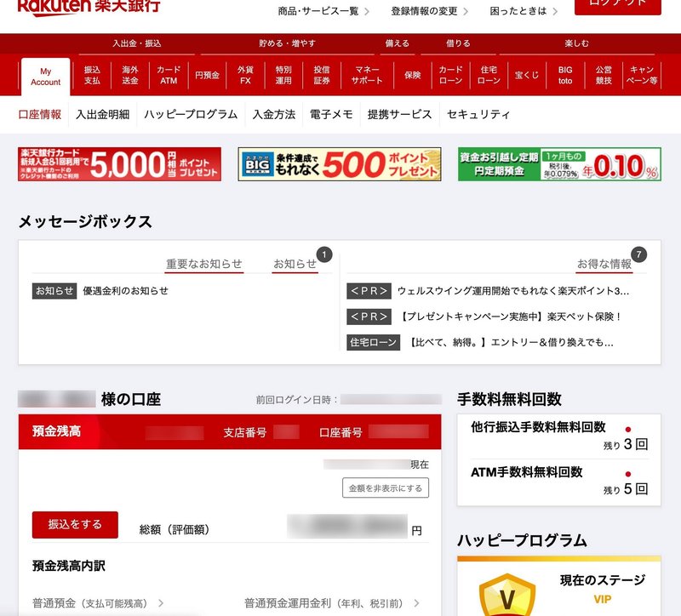Select ハッピープログラム sub-tab
Viewport: 681px width, 616px height.
tap(191, 115)
